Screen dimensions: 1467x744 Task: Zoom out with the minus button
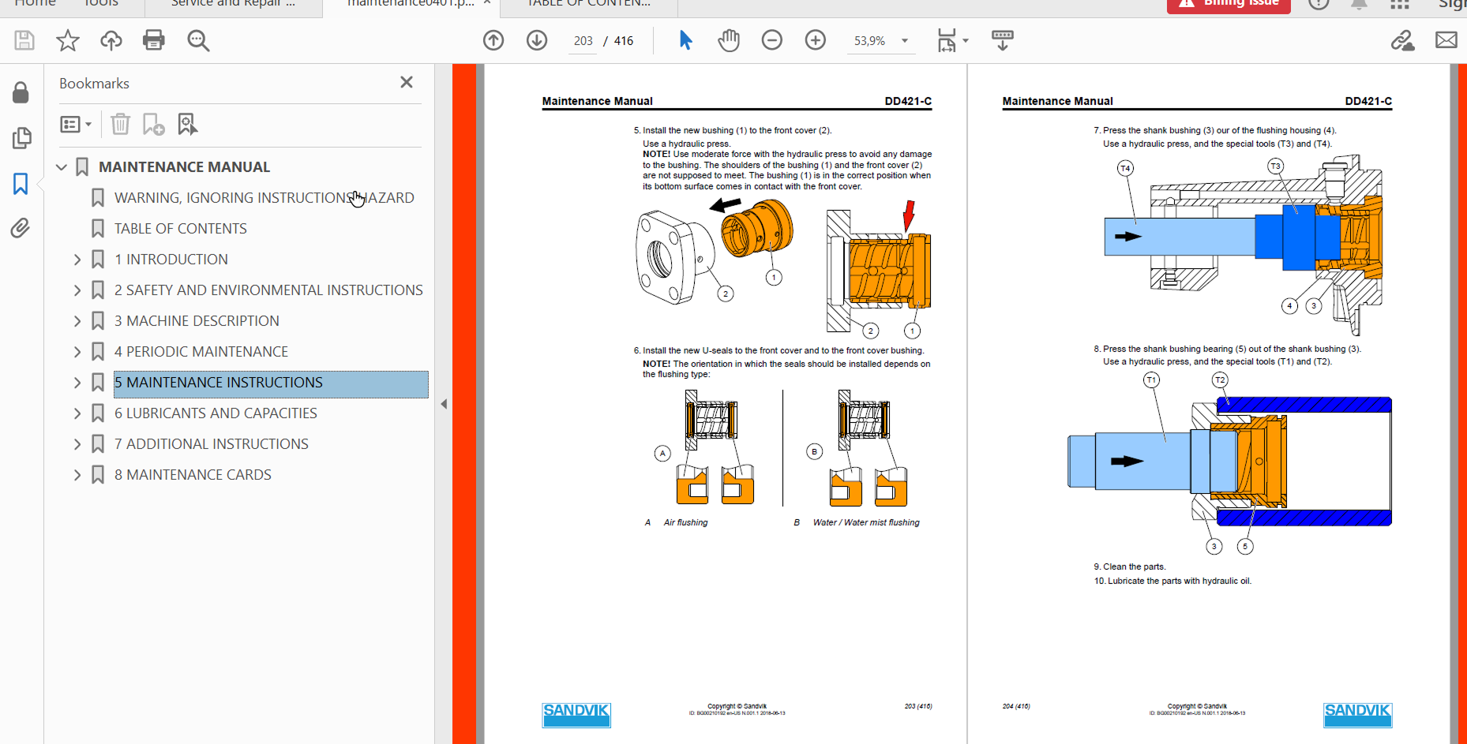[x=772, y=40]
